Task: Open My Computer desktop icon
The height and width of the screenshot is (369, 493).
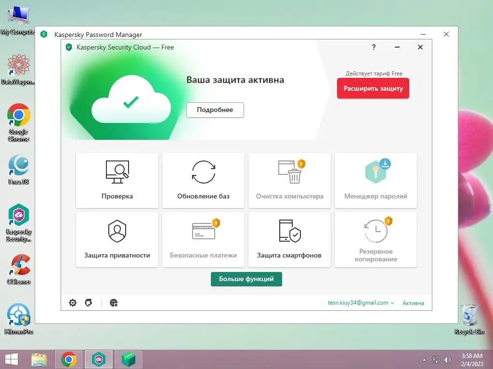Action: tap(18, 19)
